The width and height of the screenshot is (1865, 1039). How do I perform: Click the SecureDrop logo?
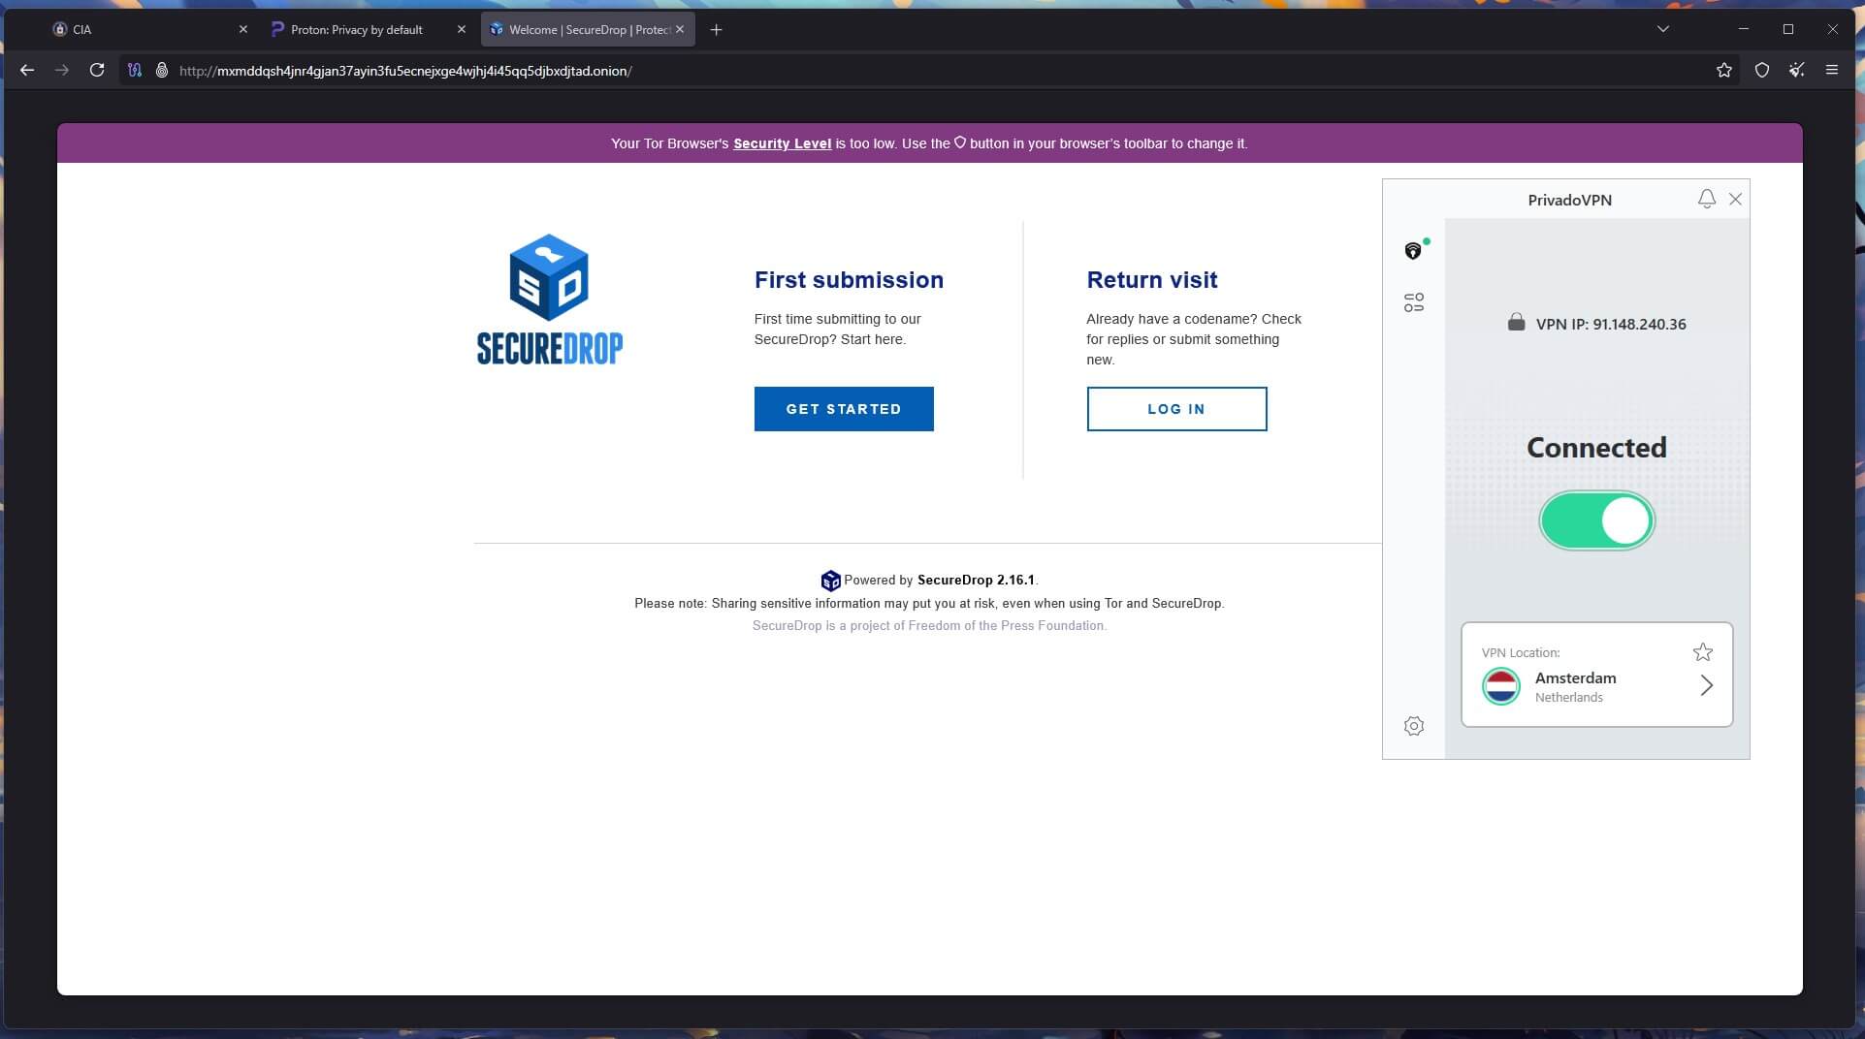coord(549,299)
